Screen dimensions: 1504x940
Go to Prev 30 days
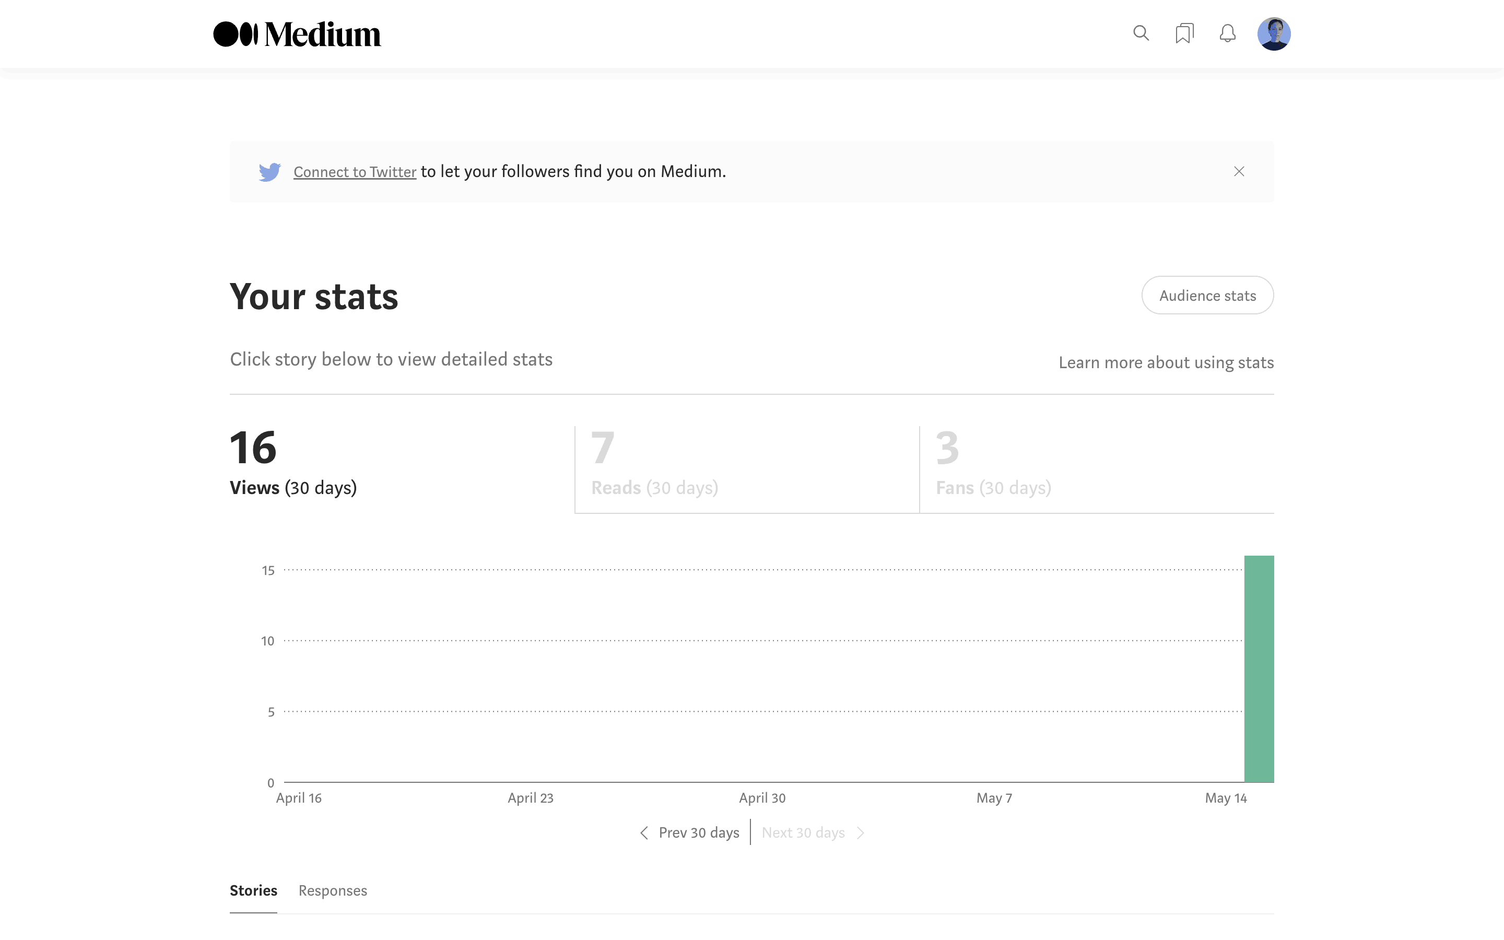[x=699, y=833]
